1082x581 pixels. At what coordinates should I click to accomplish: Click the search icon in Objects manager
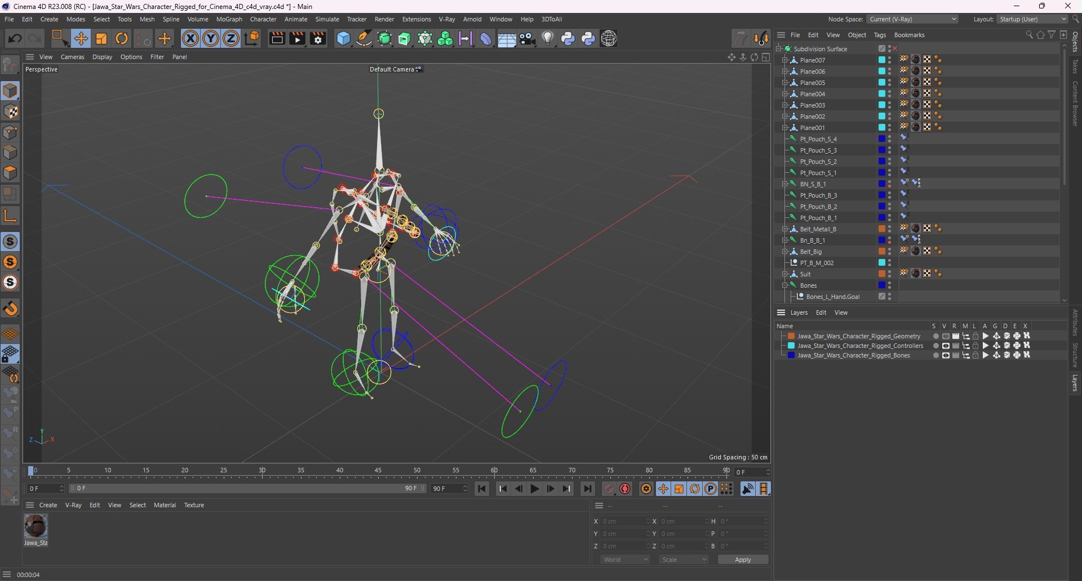pos(1029,35)
